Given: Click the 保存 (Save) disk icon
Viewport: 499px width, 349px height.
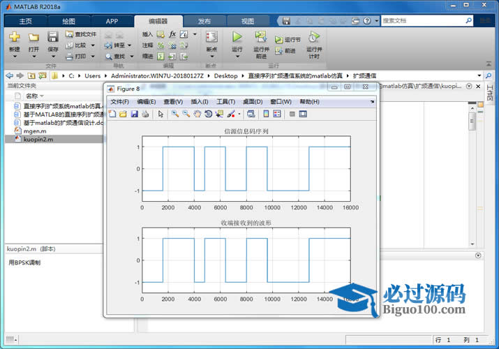Looking at the screenshot, I should point(53,37).
